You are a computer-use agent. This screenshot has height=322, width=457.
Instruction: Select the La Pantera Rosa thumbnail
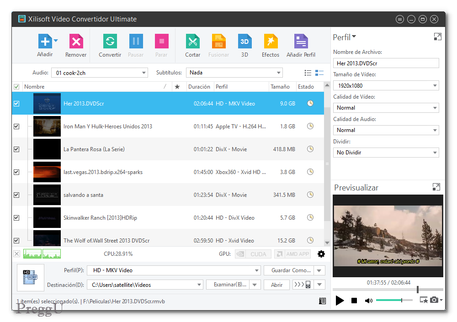point(47,149)
